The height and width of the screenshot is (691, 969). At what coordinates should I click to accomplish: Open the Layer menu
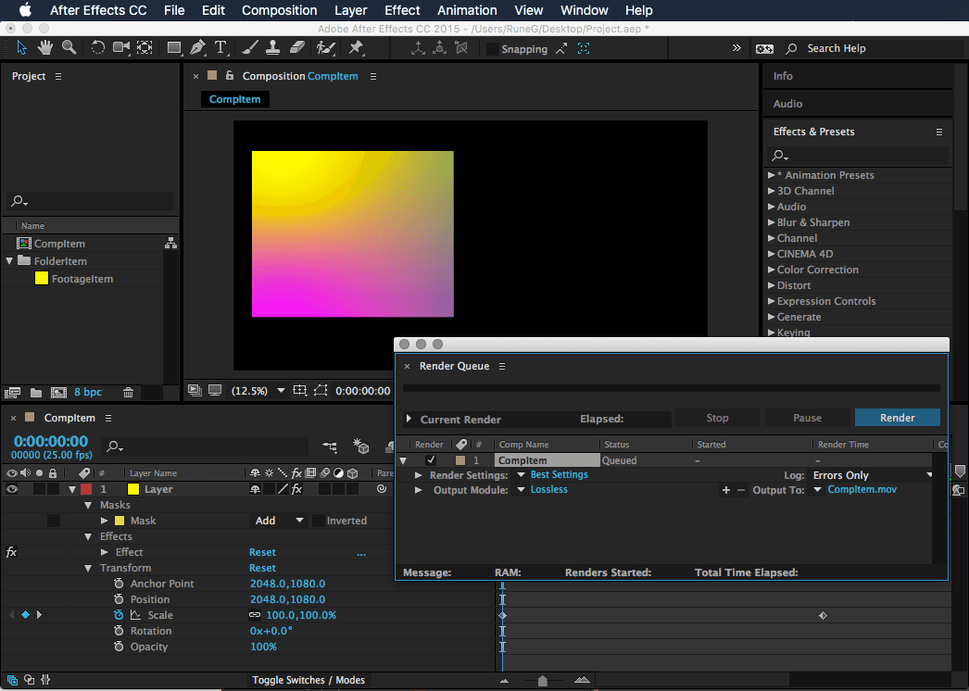pos(350,10)
